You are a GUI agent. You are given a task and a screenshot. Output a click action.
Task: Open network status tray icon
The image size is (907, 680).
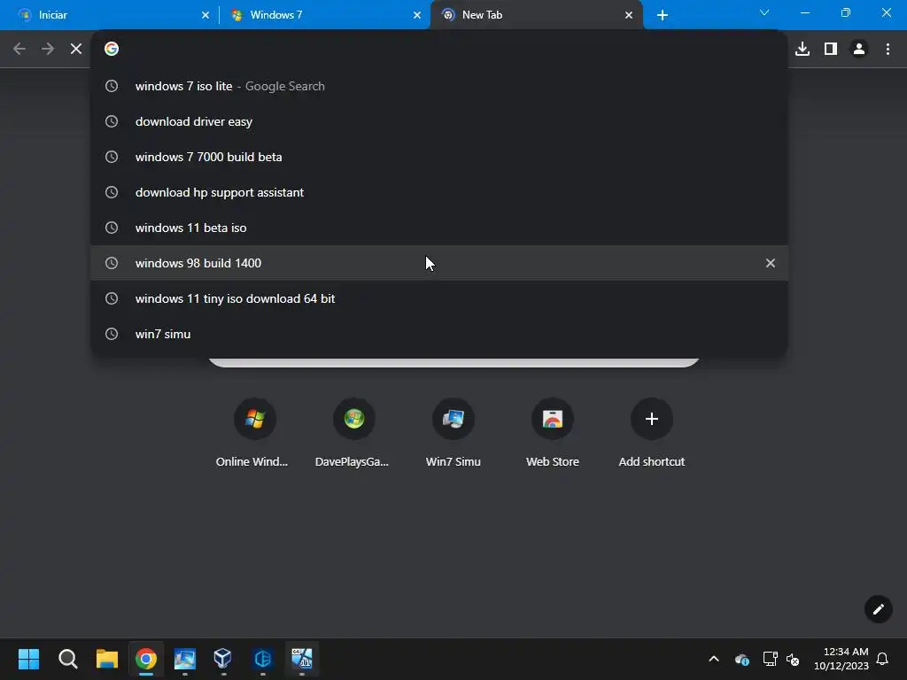coord(770,659)
